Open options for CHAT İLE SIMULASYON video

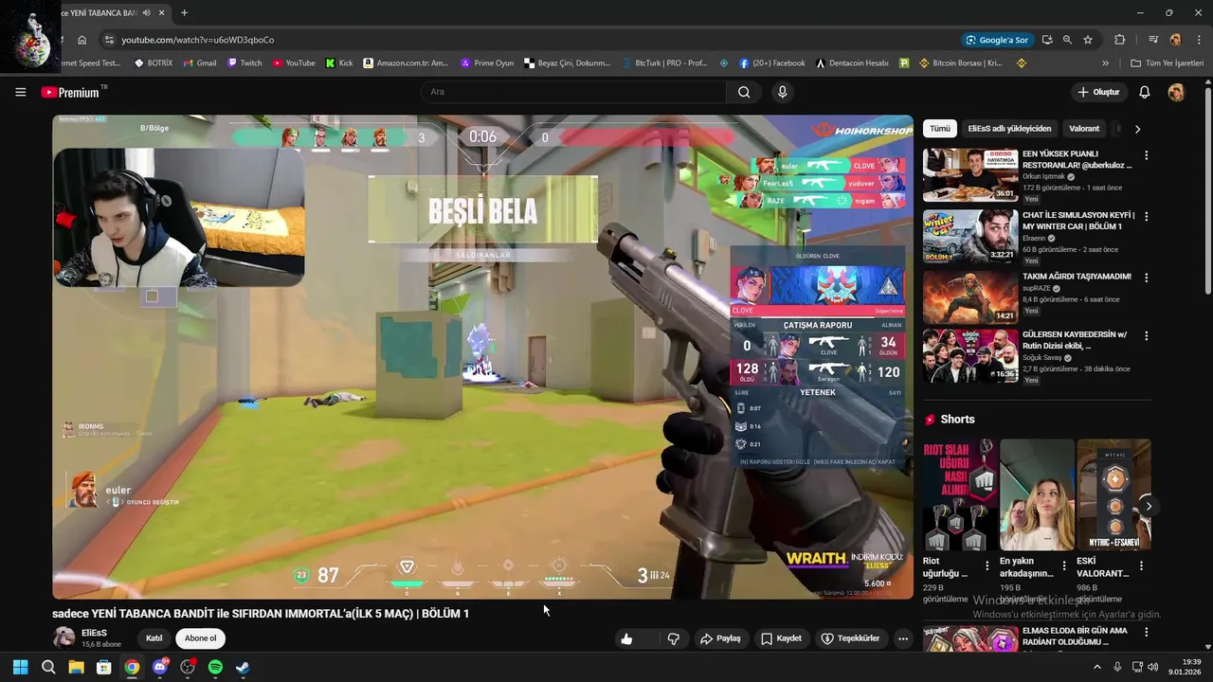(x=1146, y=217)
